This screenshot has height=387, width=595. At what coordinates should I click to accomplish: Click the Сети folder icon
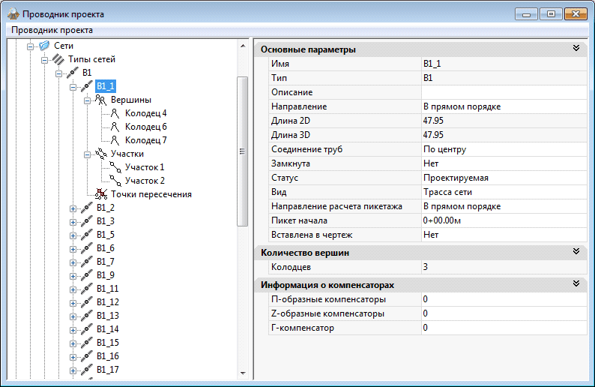(x=44, y=46)
